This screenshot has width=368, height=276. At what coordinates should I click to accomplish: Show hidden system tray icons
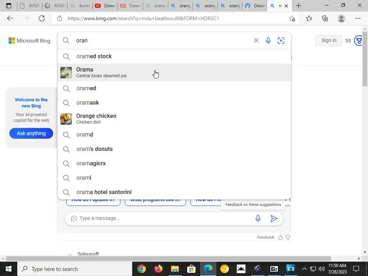pyautogui.click(x=304, y=269)
